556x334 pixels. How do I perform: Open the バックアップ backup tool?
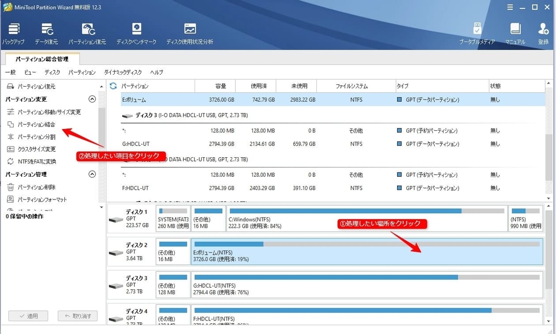13,33
